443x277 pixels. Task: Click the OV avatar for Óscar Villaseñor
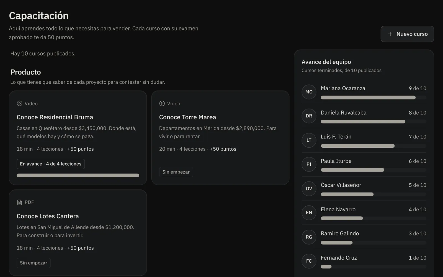click(x=309, y=189)
